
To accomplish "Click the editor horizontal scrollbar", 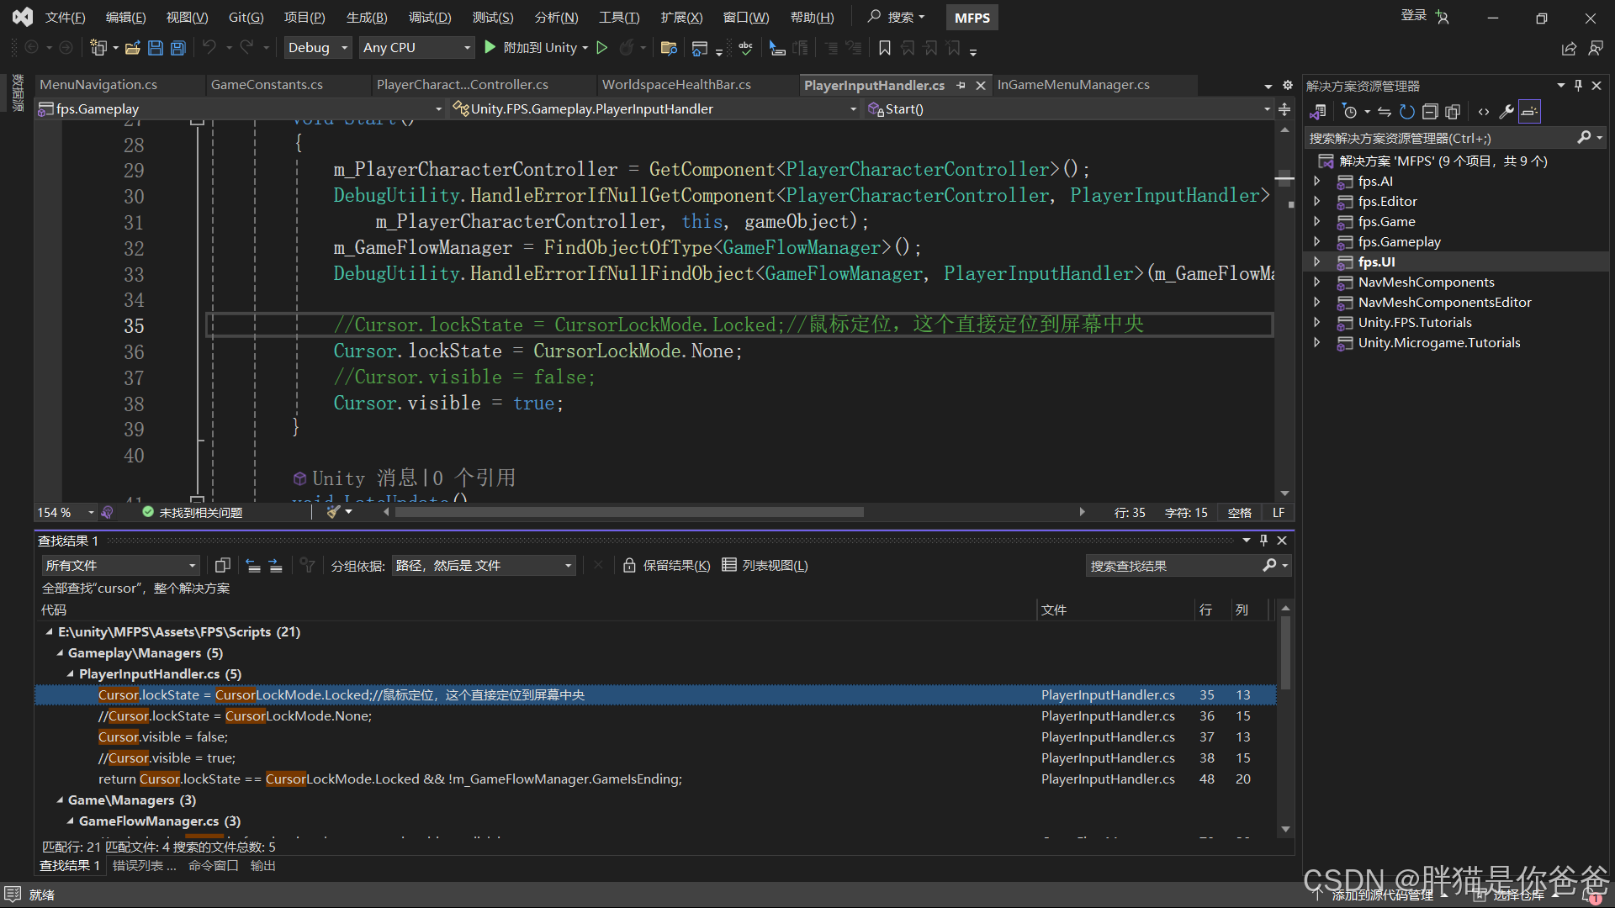I will pos(629,512).
